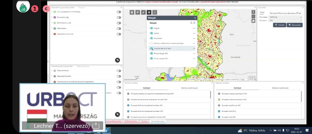
Task: Uncheck the Járások layer checkbox
Action: point(152,33)
